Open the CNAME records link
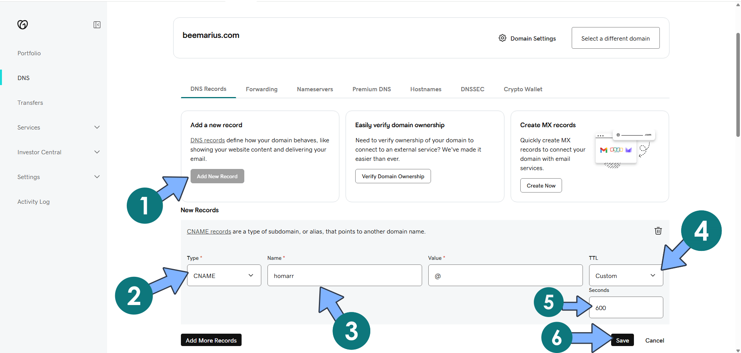The image size is (741, 353). coord(209,231)
